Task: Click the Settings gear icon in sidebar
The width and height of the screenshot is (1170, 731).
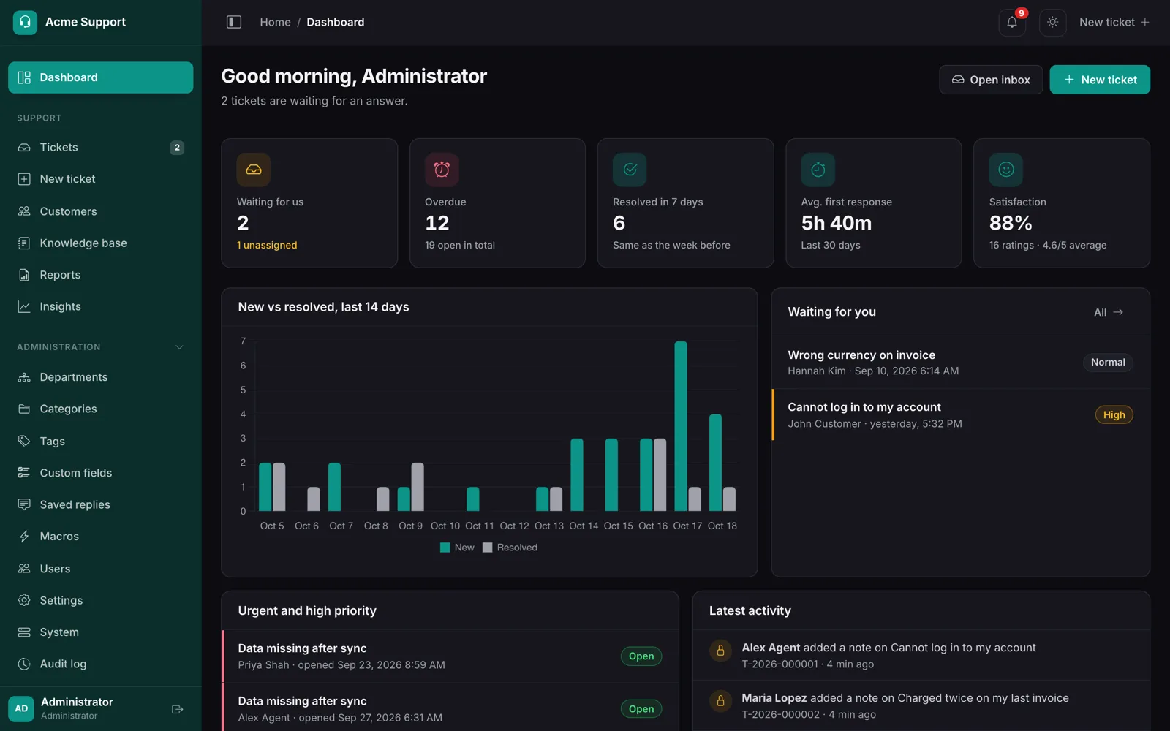Action: pyautogui.click(x=24, y=600)
